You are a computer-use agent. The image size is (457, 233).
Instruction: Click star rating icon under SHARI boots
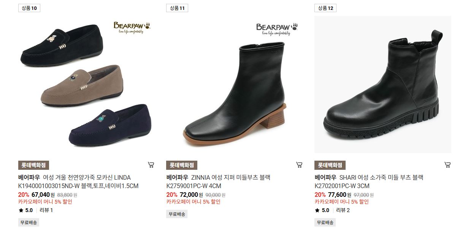click(x=317, y=210)
